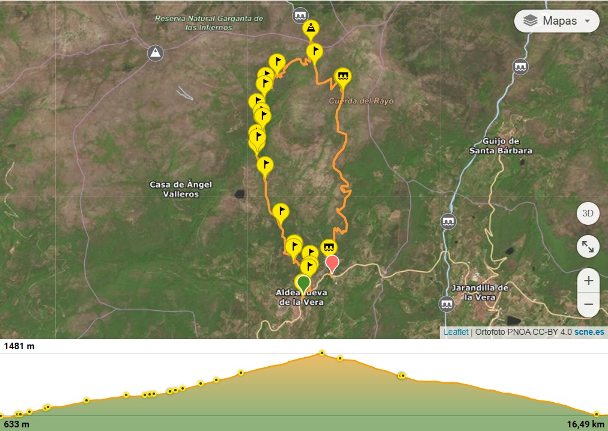
Task: Click the highest point dot on elevation profile
Action: (x=322, y=353)
